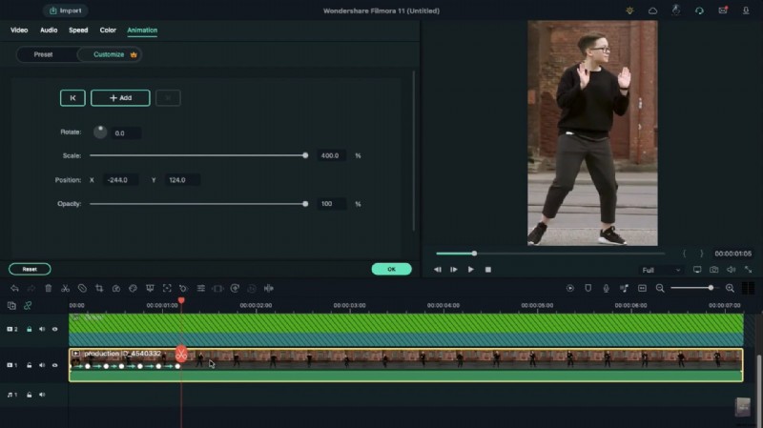Viewport: 763px width, 428px height.
Task: Click the red playhead scissors marker
Action: point(181,355)
